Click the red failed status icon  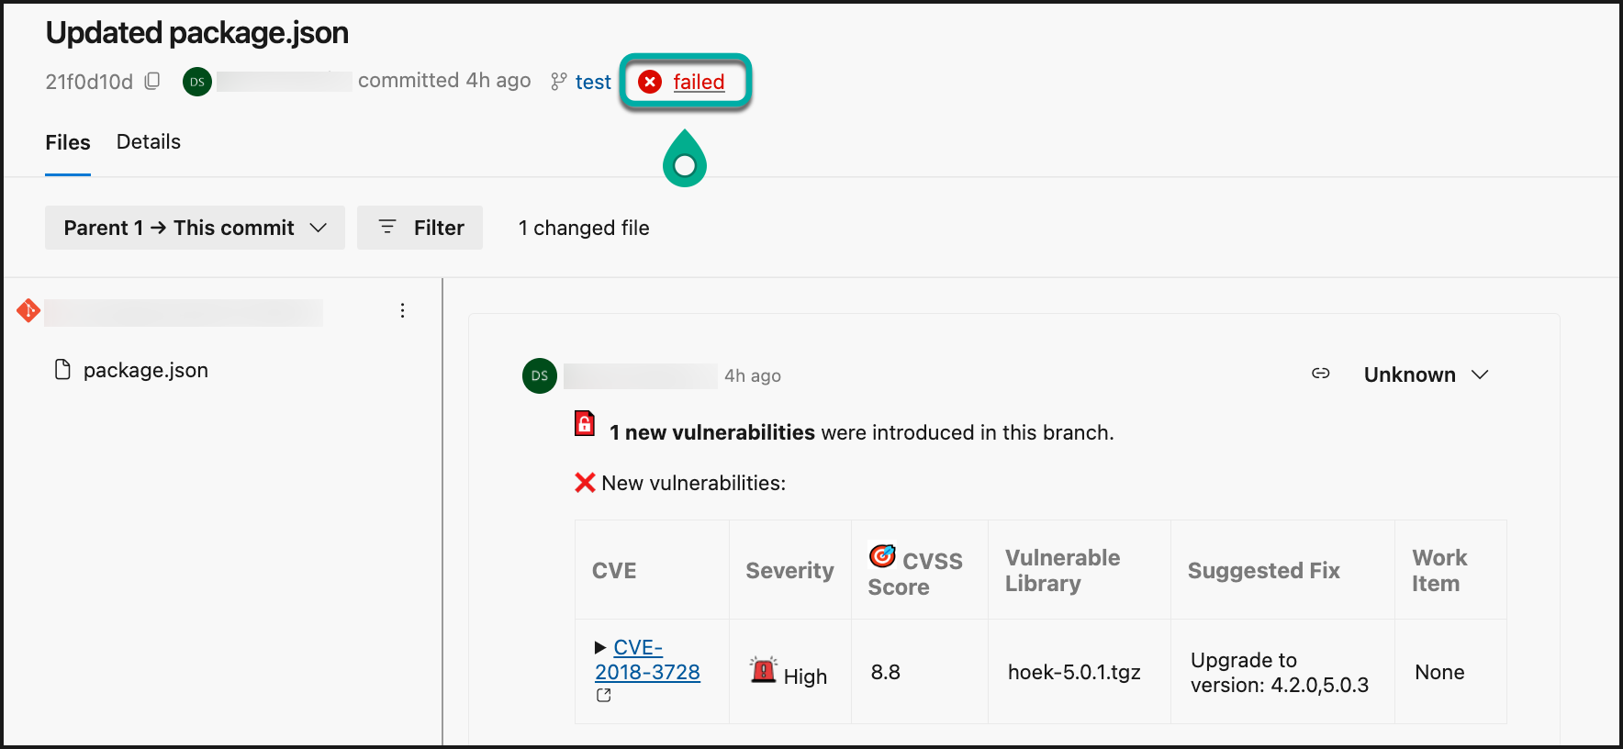pos(650,82)
